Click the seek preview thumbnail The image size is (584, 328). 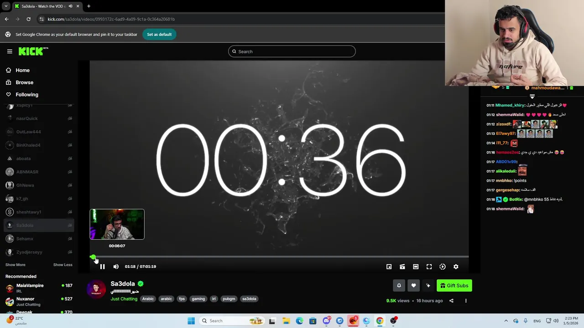click(117, 224)
